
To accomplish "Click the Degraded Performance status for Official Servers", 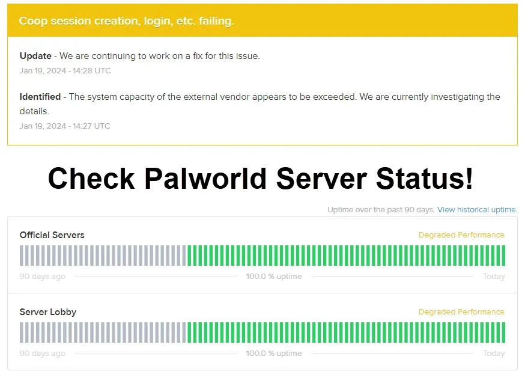I will coord(461,235).
